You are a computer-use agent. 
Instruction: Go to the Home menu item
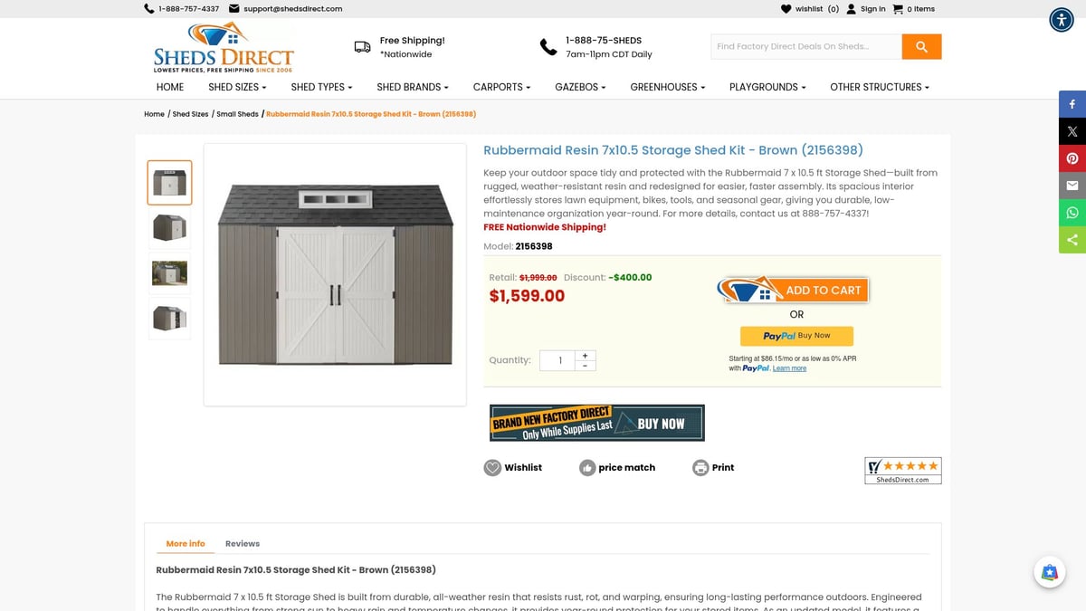[170, 87]
